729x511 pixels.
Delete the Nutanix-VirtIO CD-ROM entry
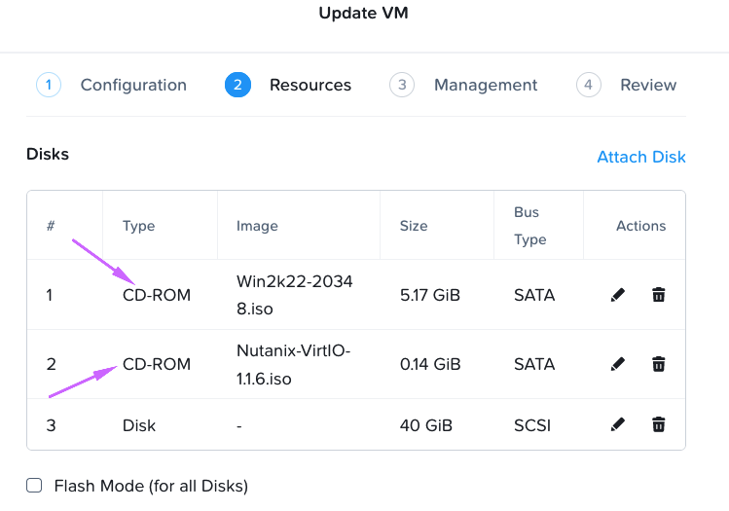point(658,364)
